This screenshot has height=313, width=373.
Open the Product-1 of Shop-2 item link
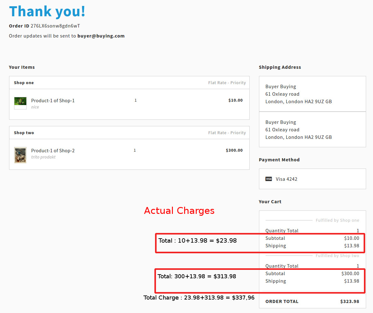53,151
